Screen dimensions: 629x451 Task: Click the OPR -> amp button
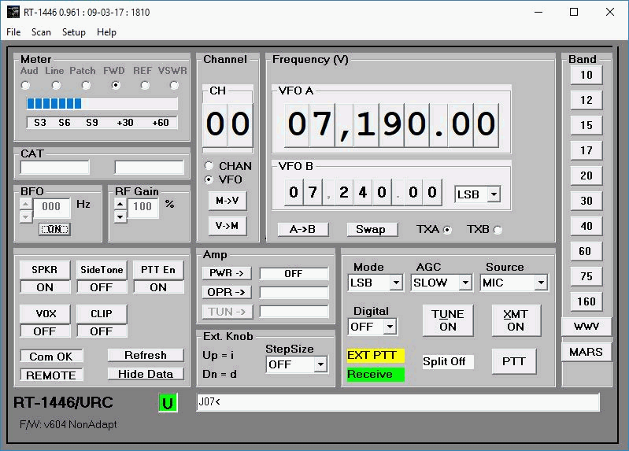226,292
